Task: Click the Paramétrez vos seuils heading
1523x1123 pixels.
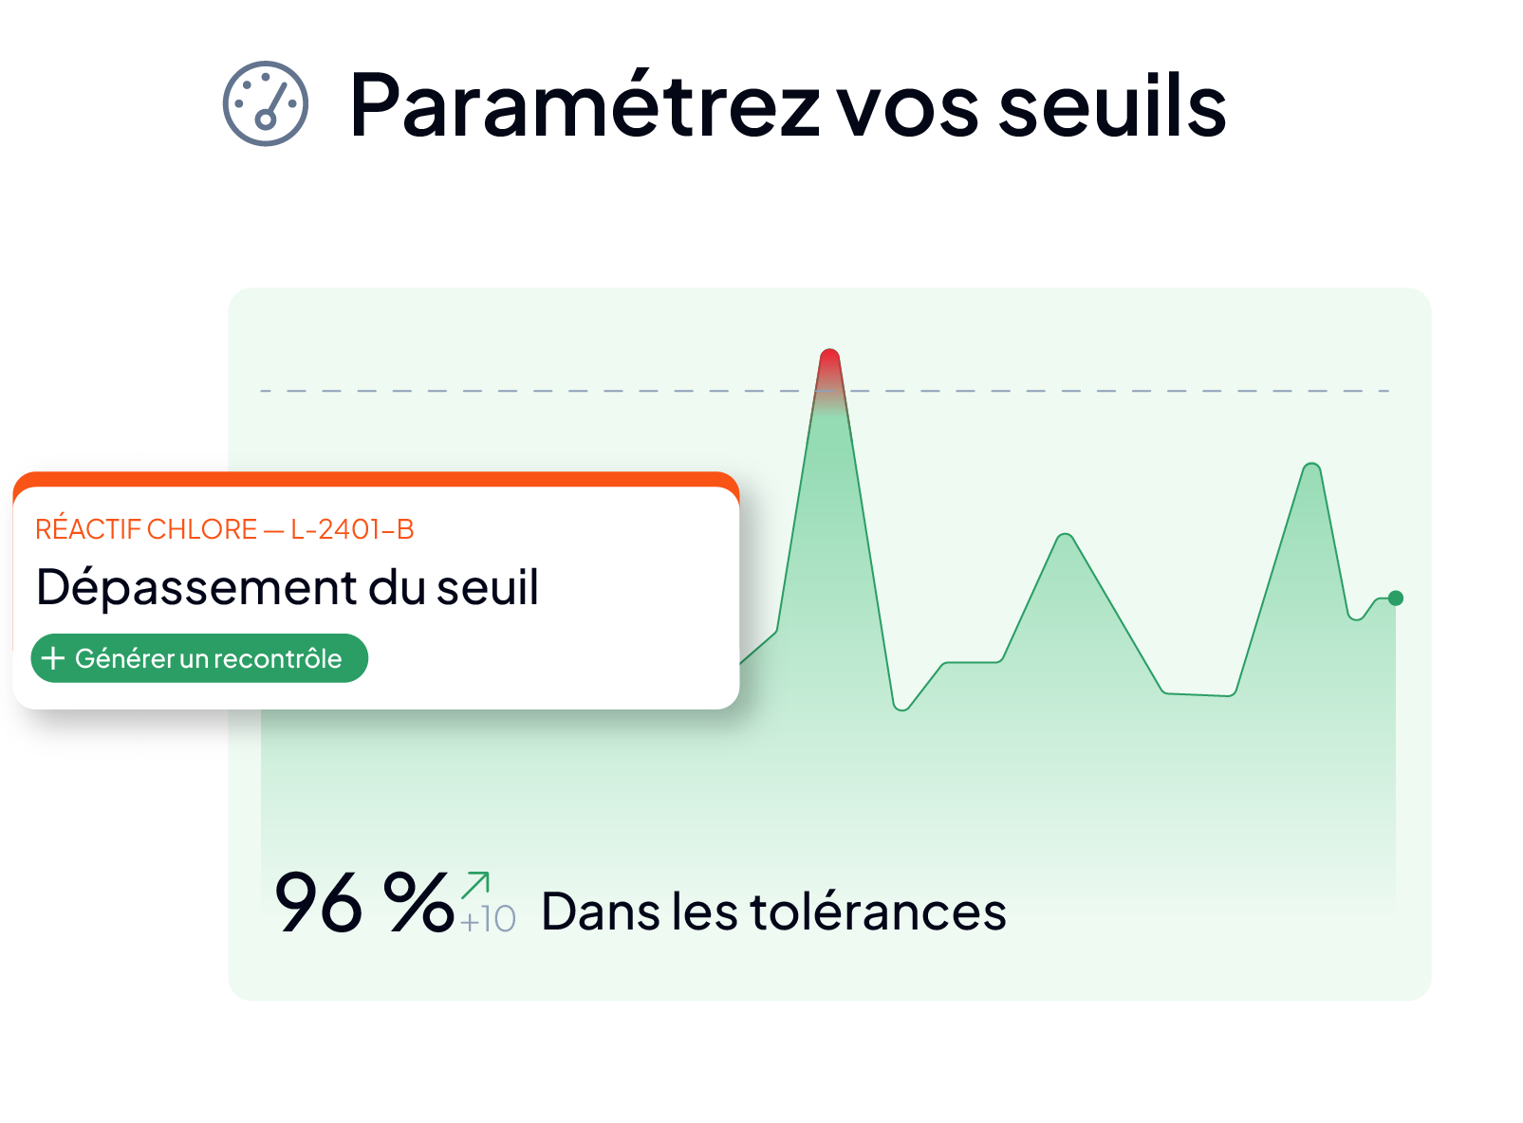Action: [x=788, y=104]
